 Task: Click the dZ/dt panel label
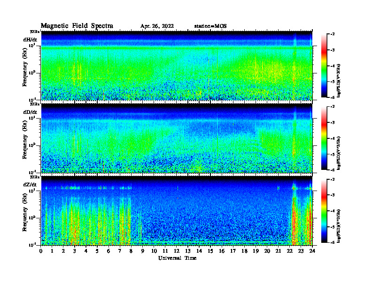[30, 184]
